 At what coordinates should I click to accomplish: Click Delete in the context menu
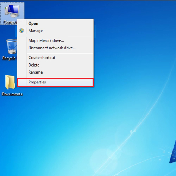point(55,65)
